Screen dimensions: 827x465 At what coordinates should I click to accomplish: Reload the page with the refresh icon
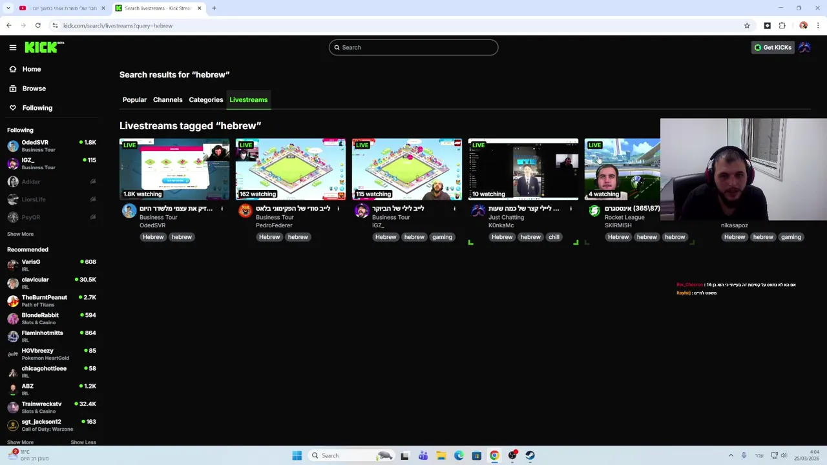pos(38,26)
